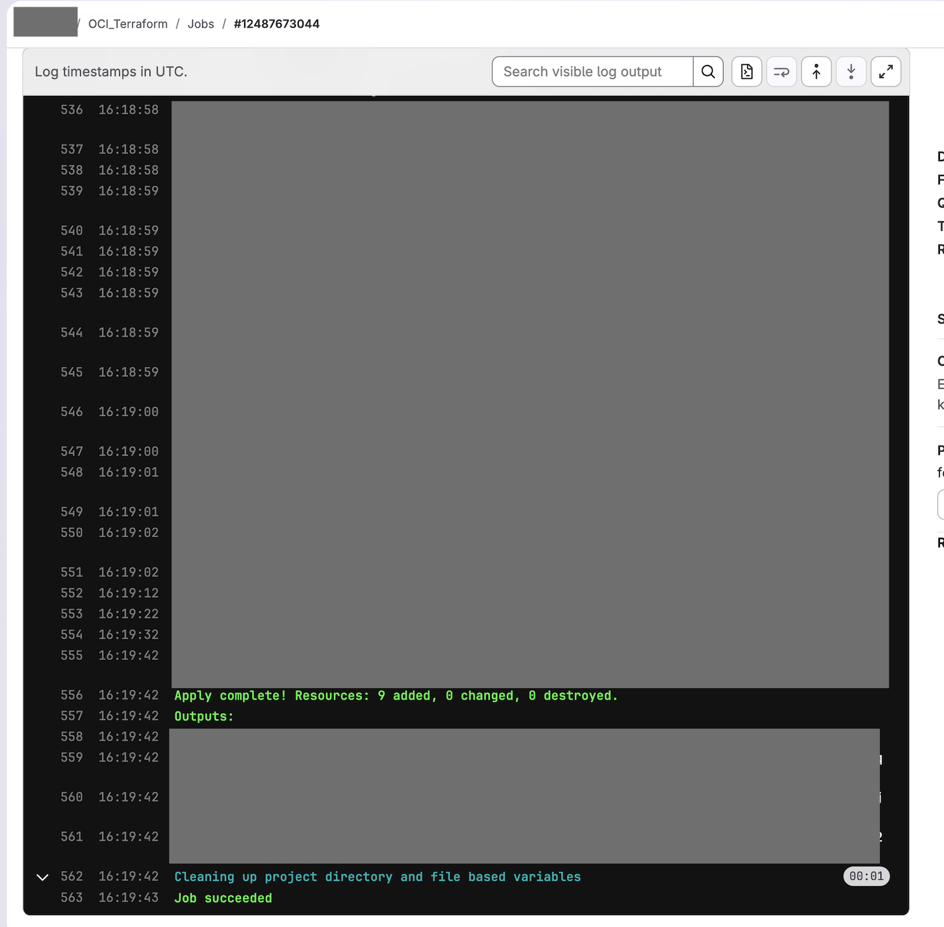Click job #12487673044 breadcrumb

pos(276,24)
